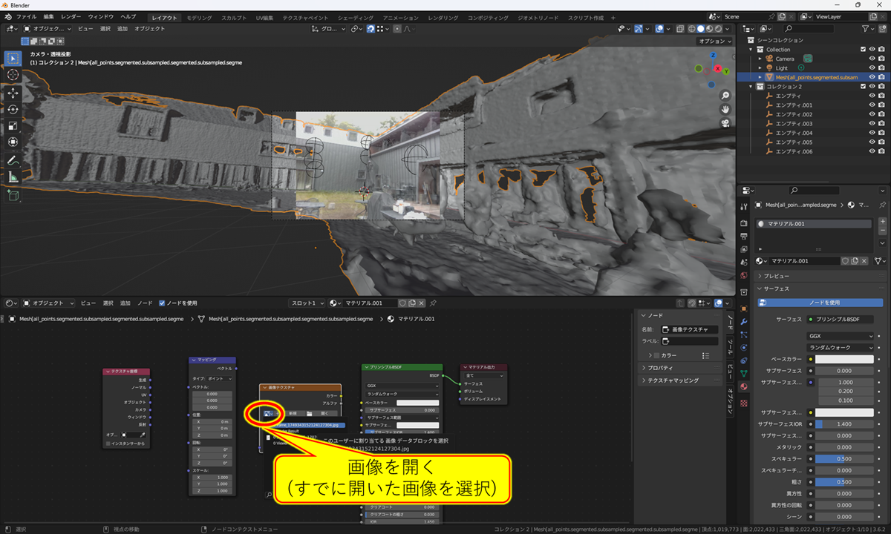Select the Select Box tool in viewport toolbar
The image size is (891, 534).
[x=13, y=58]
